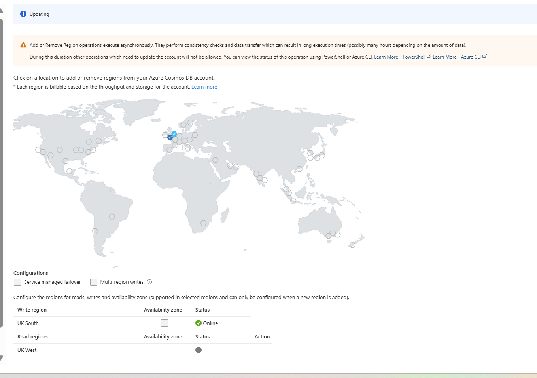
Task: Enable the Service managed failover checkbox
Action: (x=17, y=282)
